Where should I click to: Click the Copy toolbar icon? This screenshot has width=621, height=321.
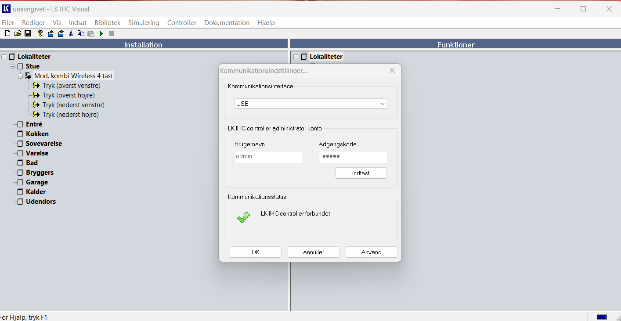click(x=81, y=33)
